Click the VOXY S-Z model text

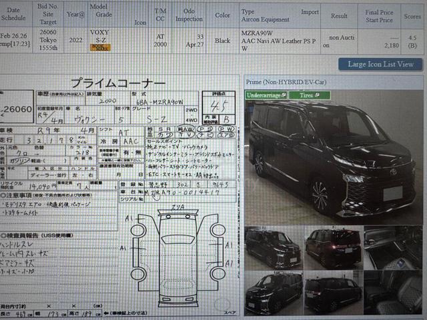click(x=99, y=36)
